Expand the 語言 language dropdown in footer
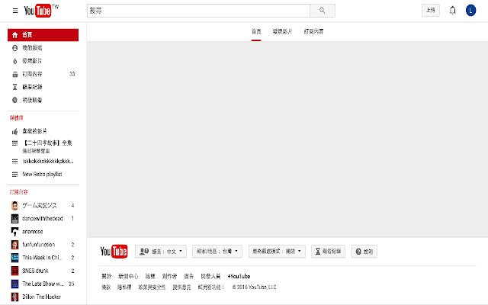Viewport: 488px width, 305px height. point(160,251)
